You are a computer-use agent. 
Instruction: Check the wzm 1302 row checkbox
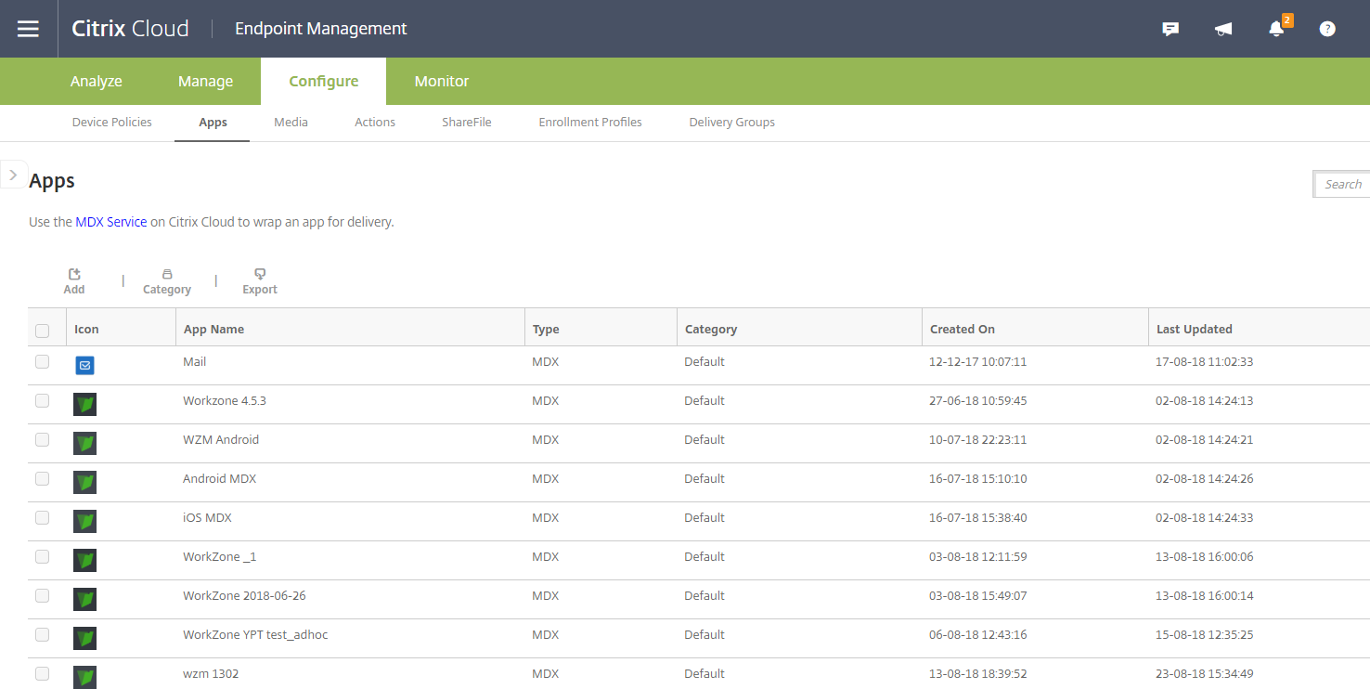(x=42, y=673)
